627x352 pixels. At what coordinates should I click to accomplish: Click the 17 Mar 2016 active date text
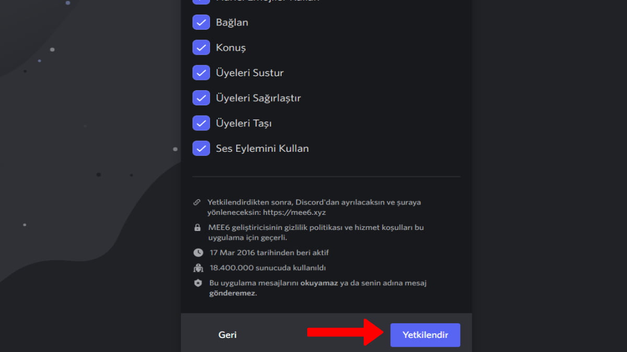(x=269, y=253)
